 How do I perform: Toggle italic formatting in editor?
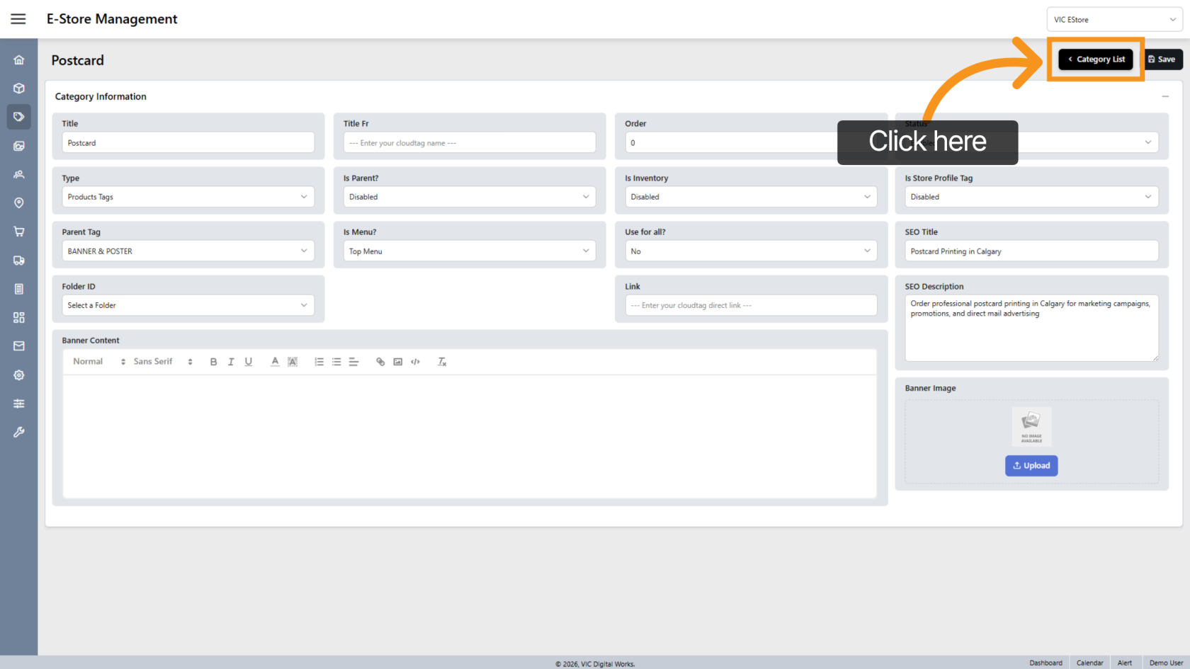[x=231, y=362]
